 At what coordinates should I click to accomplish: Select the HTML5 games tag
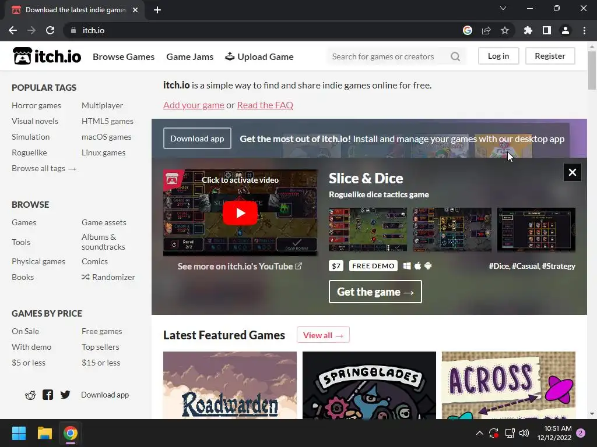(x=107, y=121)
